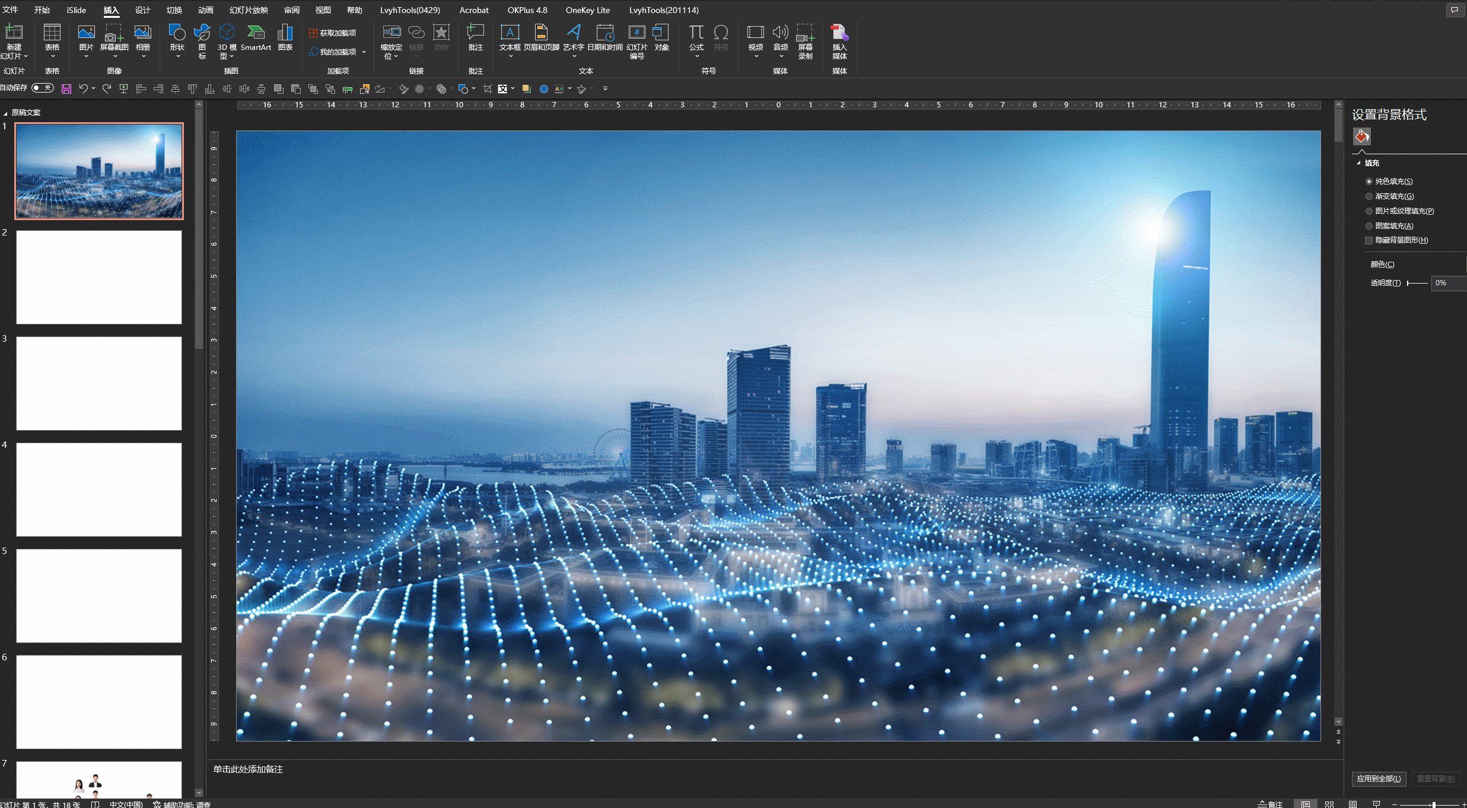Collapse the 原稿文案 section in slide panel
This screenshot has width=1467, height=808.
5,113
